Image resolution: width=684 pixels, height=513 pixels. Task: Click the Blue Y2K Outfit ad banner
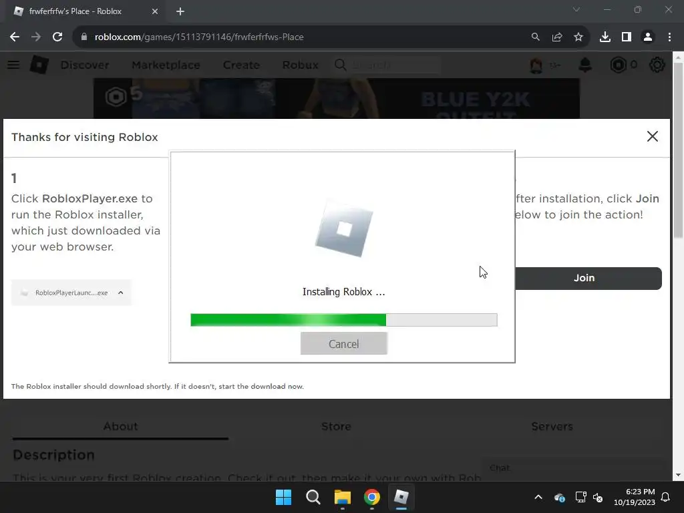[x=337, y=99]
